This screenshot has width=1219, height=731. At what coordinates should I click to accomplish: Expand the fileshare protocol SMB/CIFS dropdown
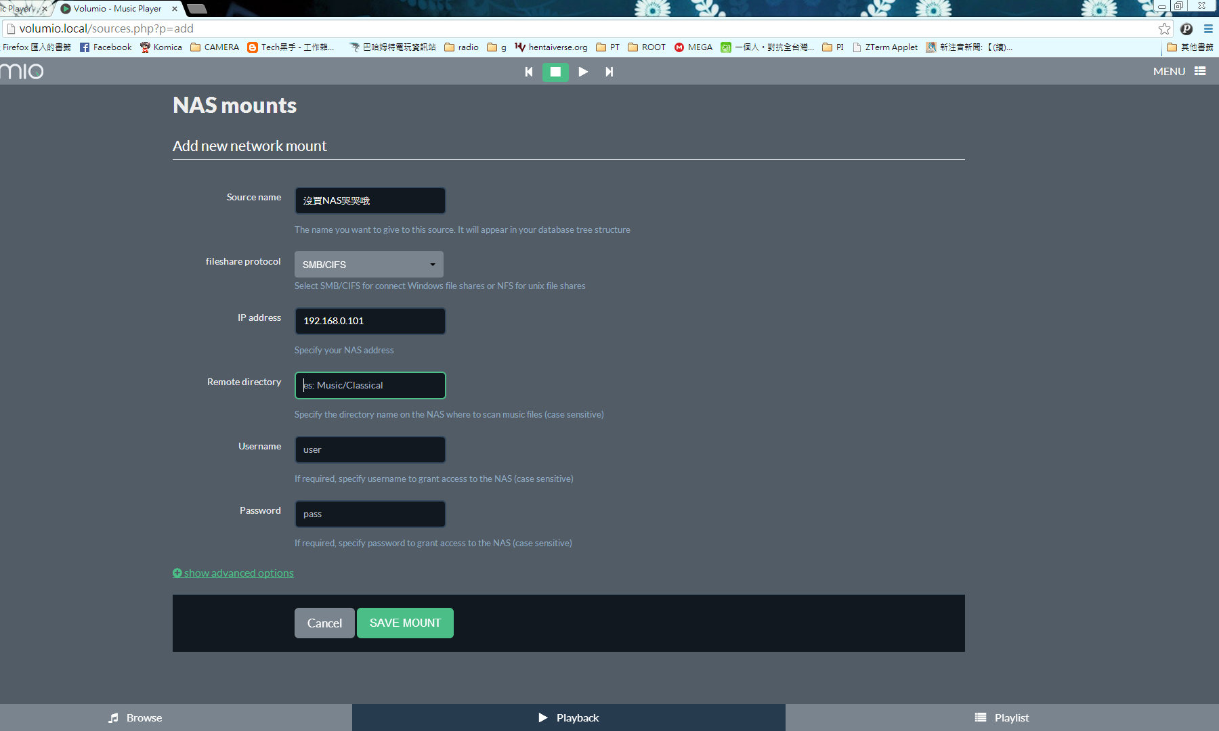click(369, 265)
